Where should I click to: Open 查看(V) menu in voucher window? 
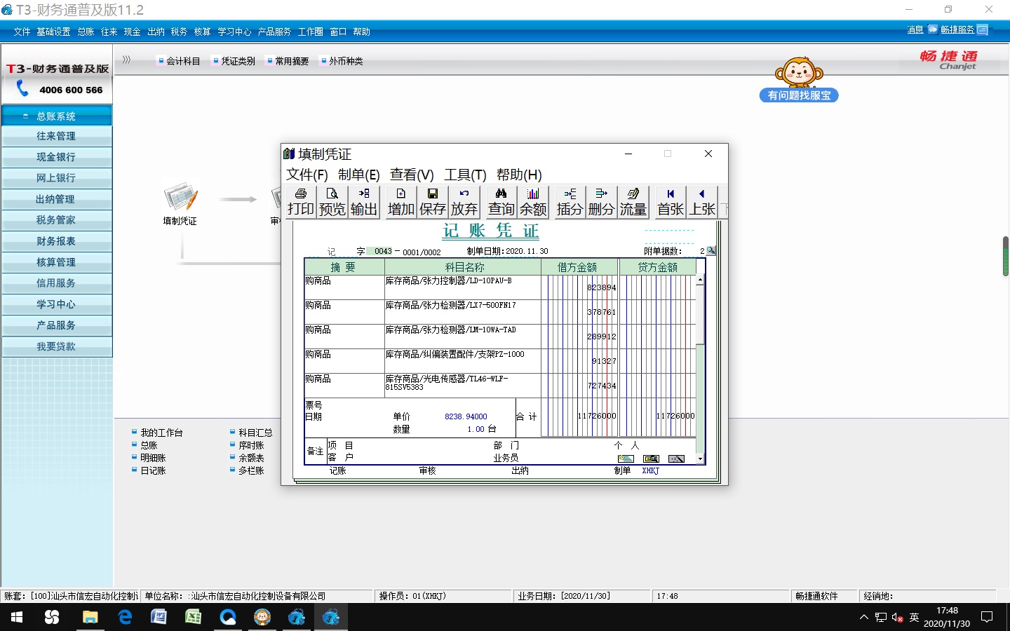coord(412,175)
